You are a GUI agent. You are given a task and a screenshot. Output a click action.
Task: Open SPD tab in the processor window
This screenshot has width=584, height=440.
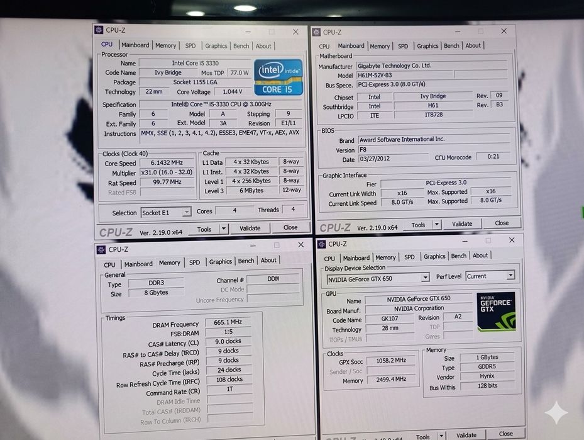[190, 46]
